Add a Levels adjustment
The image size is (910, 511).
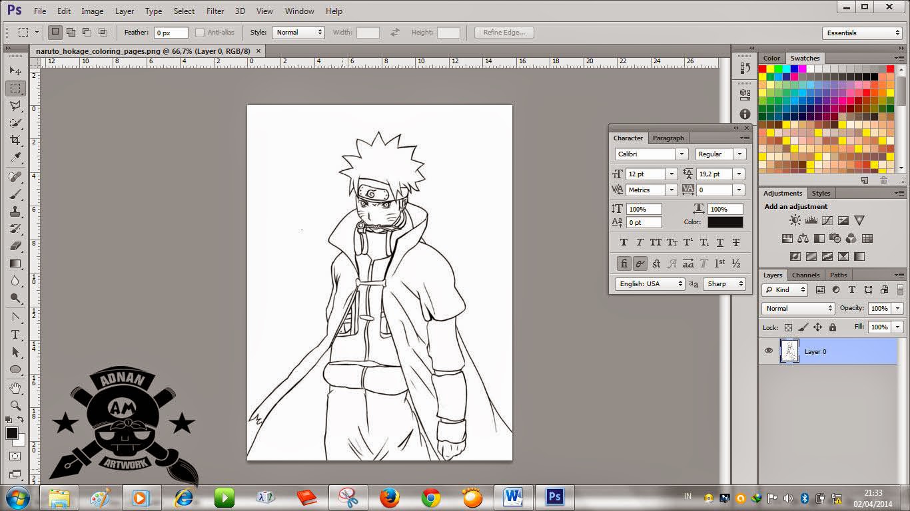pos(811,220)
